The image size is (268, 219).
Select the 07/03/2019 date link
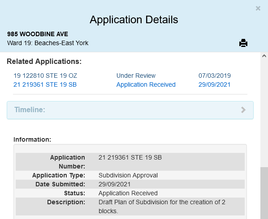tap(215, 76)
